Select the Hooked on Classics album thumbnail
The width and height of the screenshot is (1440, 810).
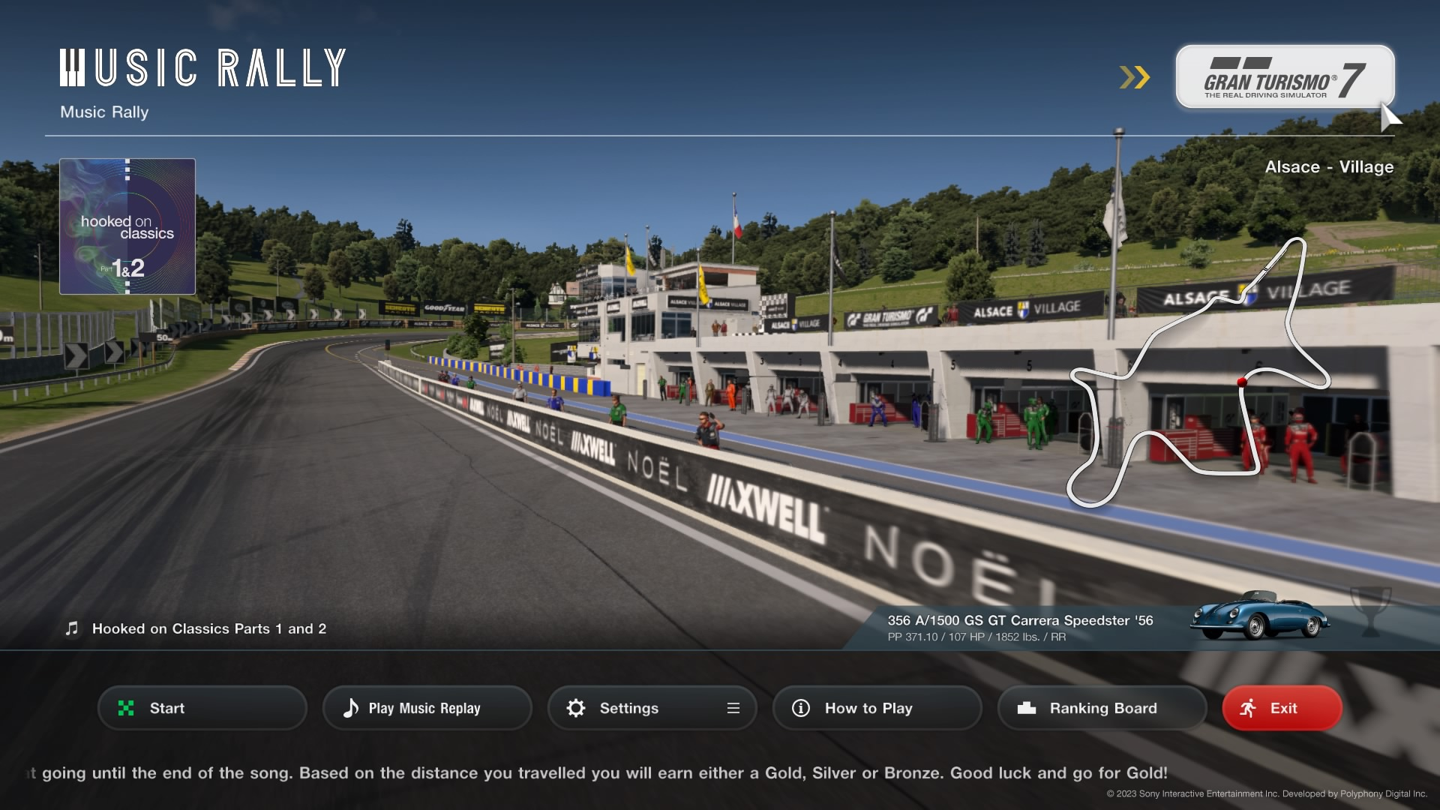point(127,226)
